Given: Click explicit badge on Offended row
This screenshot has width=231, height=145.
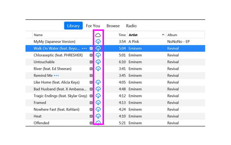Looking at the screenshot, I should [91, 123].
